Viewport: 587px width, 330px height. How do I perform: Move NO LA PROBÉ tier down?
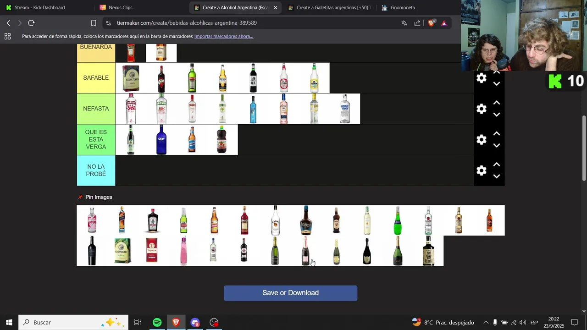pos(496,176)
